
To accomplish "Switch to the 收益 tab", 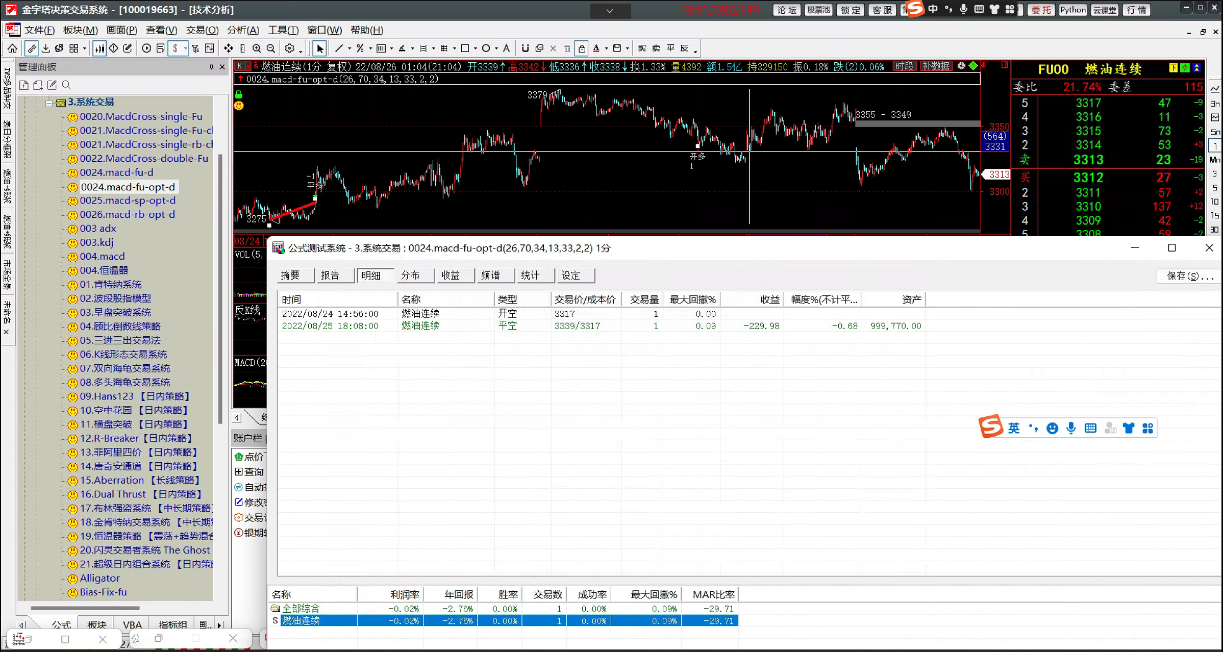I will [456, 275].
